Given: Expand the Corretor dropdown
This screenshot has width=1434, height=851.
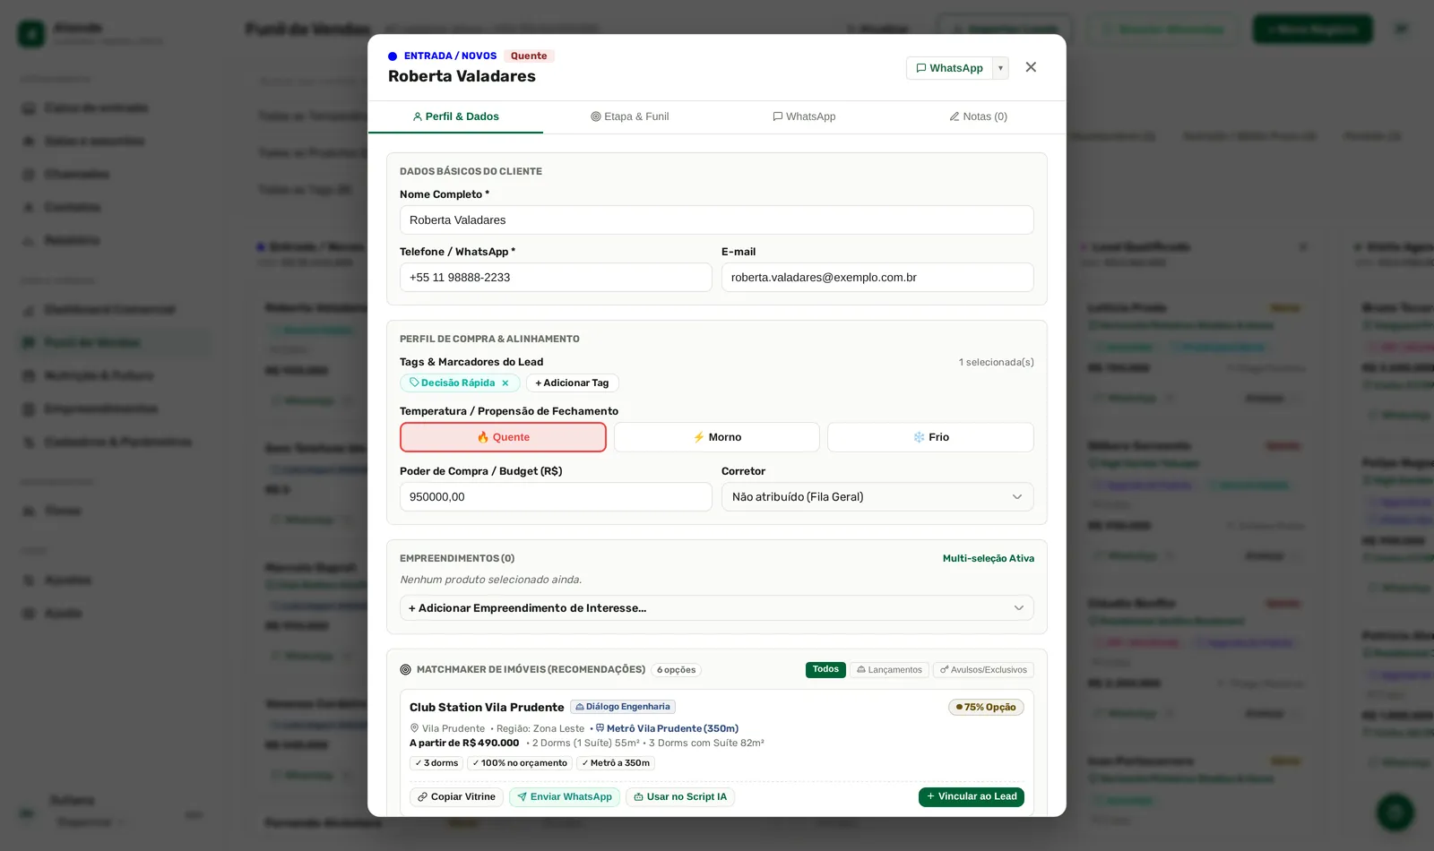Looking at the screenshot, I should tap(877, 497).
